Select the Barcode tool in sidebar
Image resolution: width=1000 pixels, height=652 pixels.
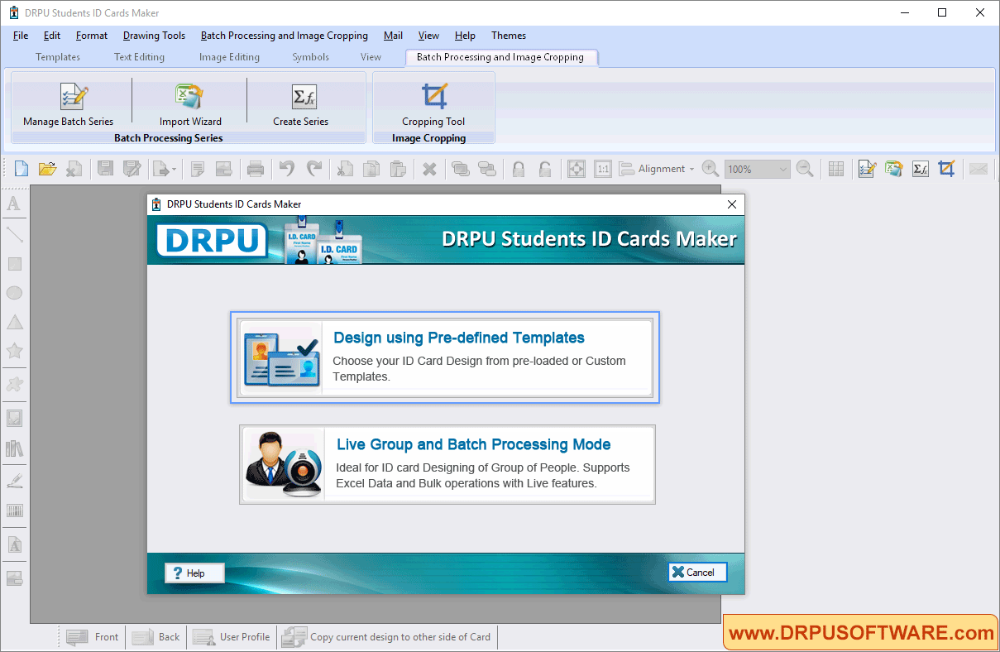tap(14, 511)
